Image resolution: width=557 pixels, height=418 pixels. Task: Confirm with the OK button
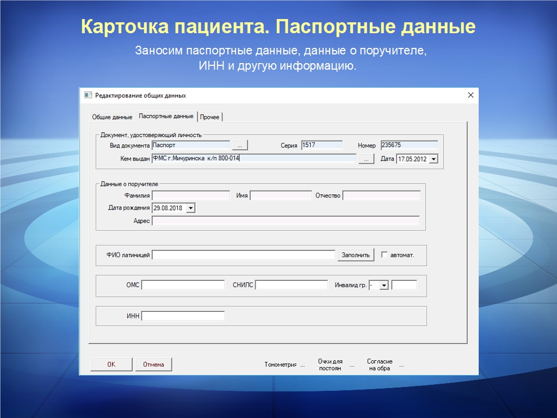(x=111, y=365)
